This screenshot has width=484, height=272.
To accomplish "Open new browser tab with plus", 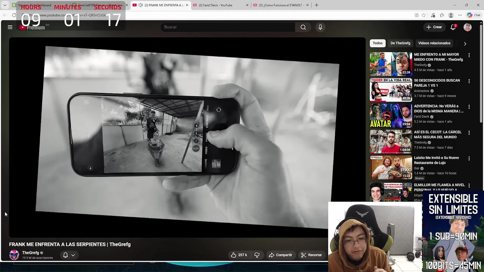I will coord(316,5).
